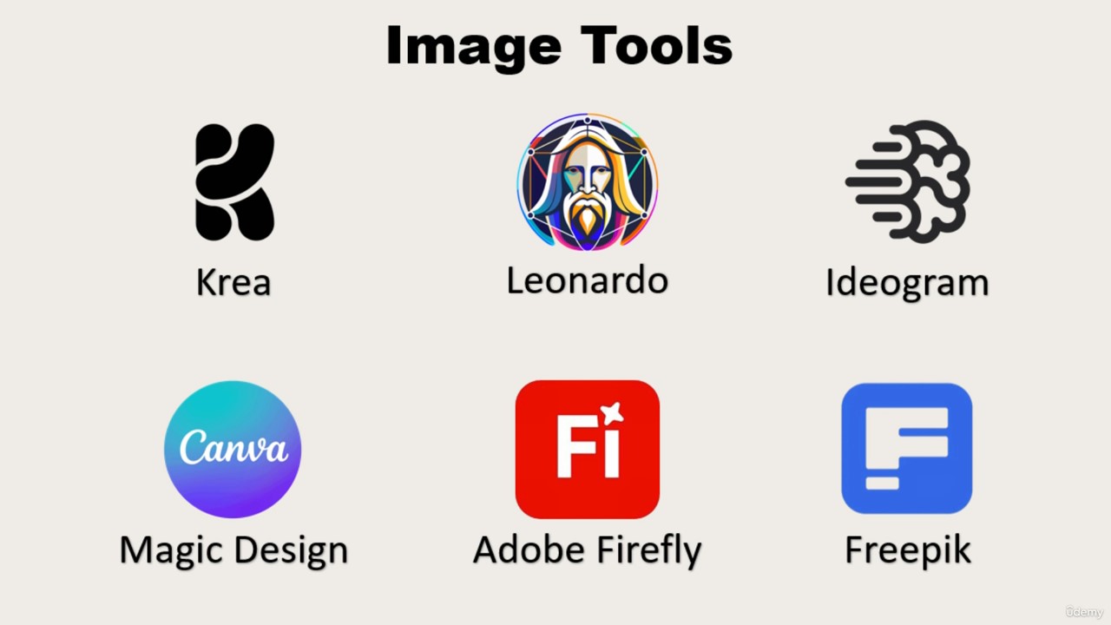Click the Ideogram brain logo
This screenshot has width=1111, height=625.
pos(908,181)
